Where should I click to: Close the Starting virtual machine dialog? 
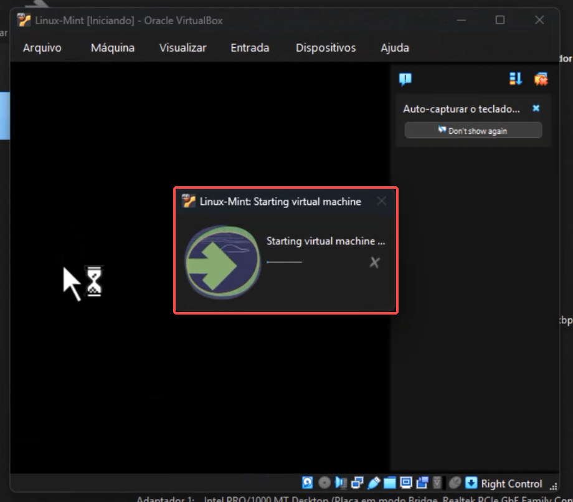(x=382, y=201)
